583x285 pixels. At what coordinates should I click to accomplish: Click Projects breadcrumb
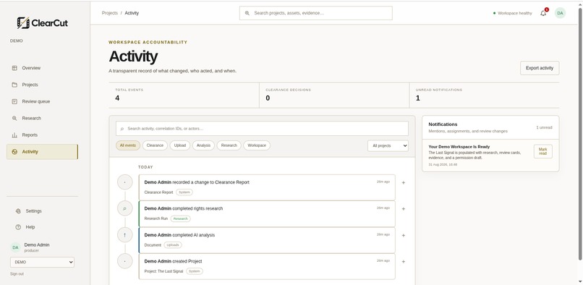[110, 13]
